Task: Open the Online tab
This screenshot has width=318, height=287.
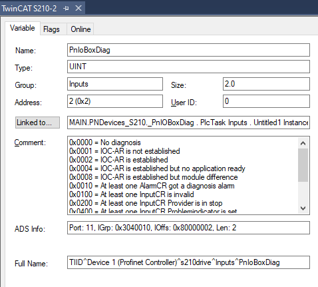Action: click(x=80, y=29)
